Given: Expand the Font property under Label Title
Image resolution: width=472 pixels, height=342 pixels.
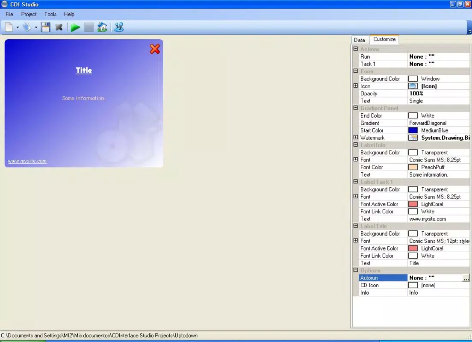Looking at the screenshot, I should [356, 241].
